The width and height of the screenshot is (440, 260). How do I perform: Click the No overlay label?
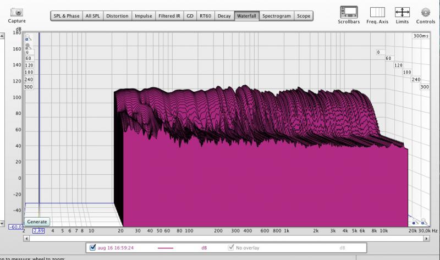[248, 248]
